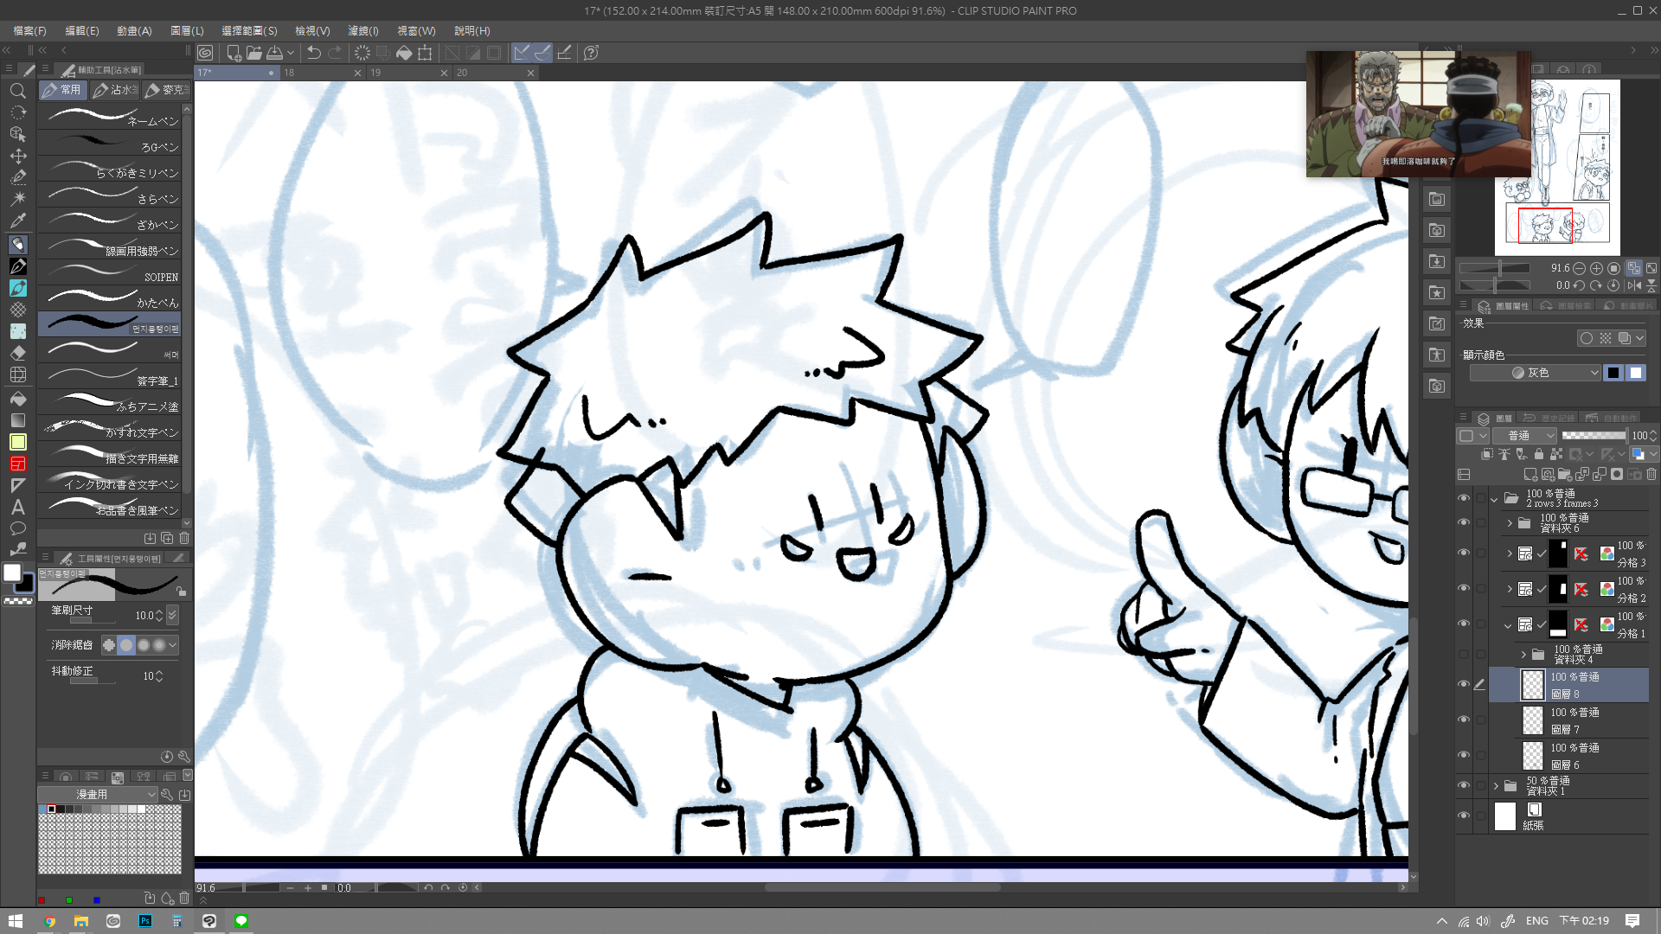Open the 濾鏡(I) menu
This screenshot has width=1661, height=934.
(x=363, y=30)
